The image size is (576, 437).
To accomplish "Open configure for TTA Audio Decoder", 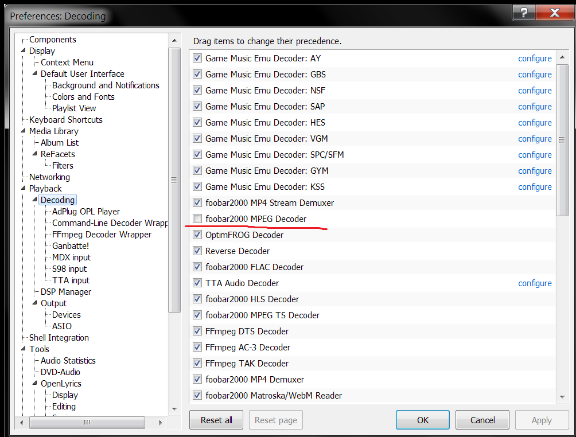I will click(x=535, y=283).
